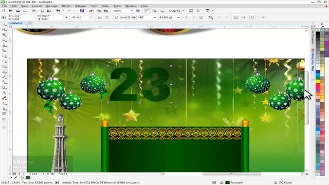This screenshot has height=185, width=329.
Task: Click the Search content icon
Action: point(82,11)
